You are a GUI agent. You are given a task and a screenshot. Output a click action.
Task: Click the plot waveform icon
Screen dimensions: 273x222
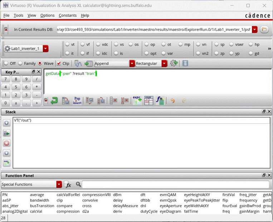pyautogui.click(x=78, y=63)
